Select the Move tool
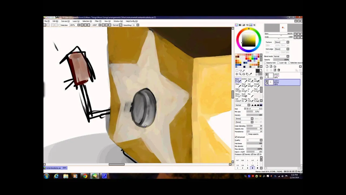 (237, 74)
